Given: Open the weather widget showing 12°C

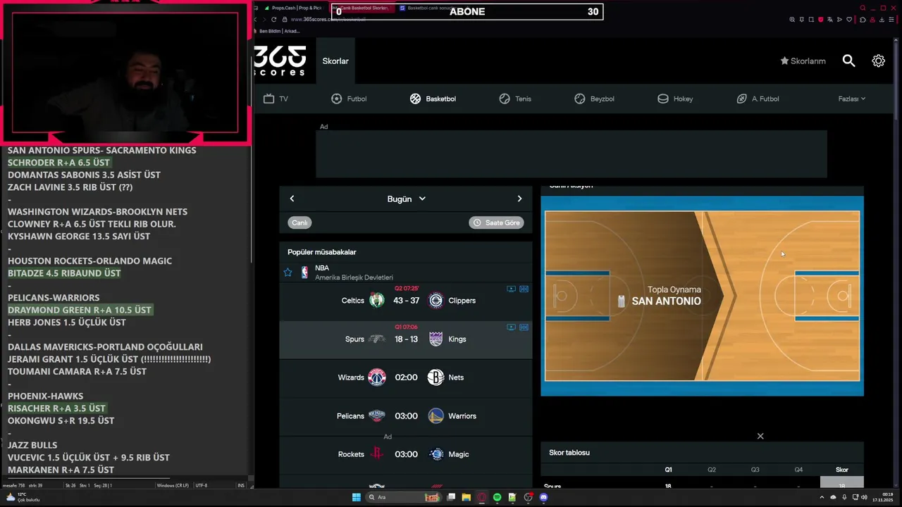Looking at the screenshot, I should pyautogui.click(x=23, y=496).
